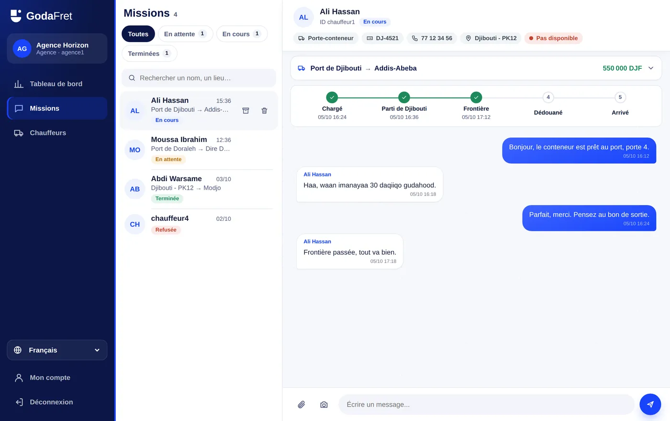Click Déconnexion to log out
This screenshot has width=670, height=421.
click(x=57, y=402)
